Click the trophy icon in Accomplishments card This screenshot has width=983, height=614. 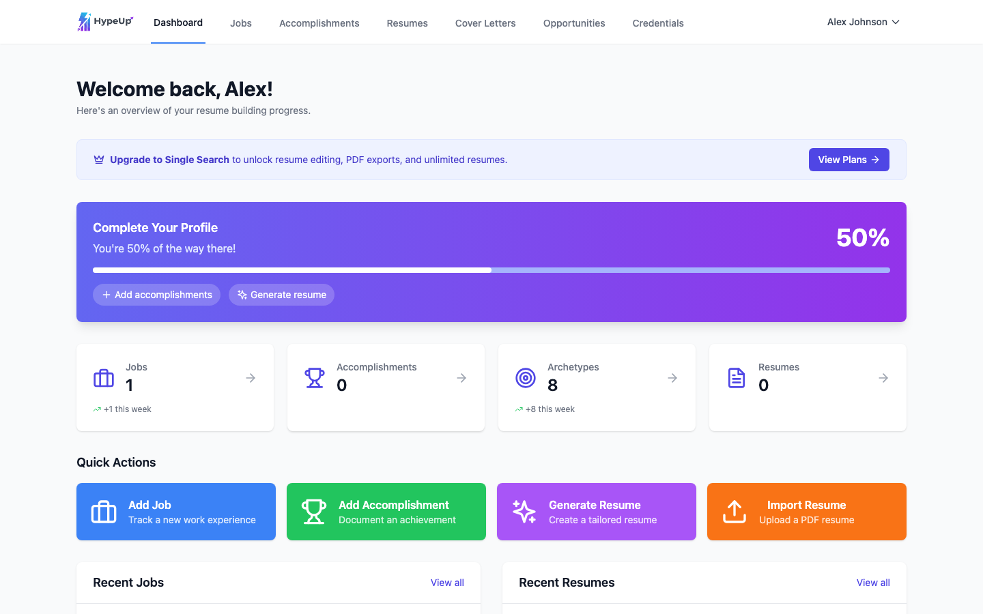click(315, 378)
